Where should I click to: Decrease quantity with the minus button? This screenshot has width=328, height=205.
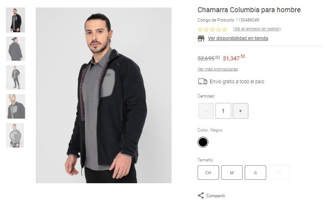point(206,111)
